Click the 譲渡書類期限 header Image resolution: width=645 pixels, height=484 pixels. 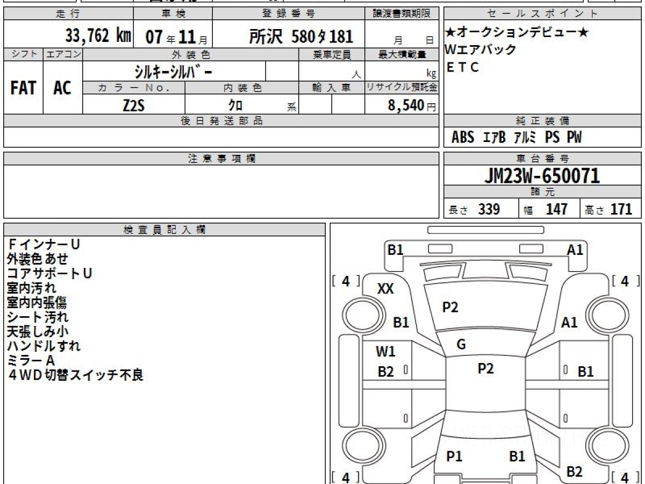(402, 14)
